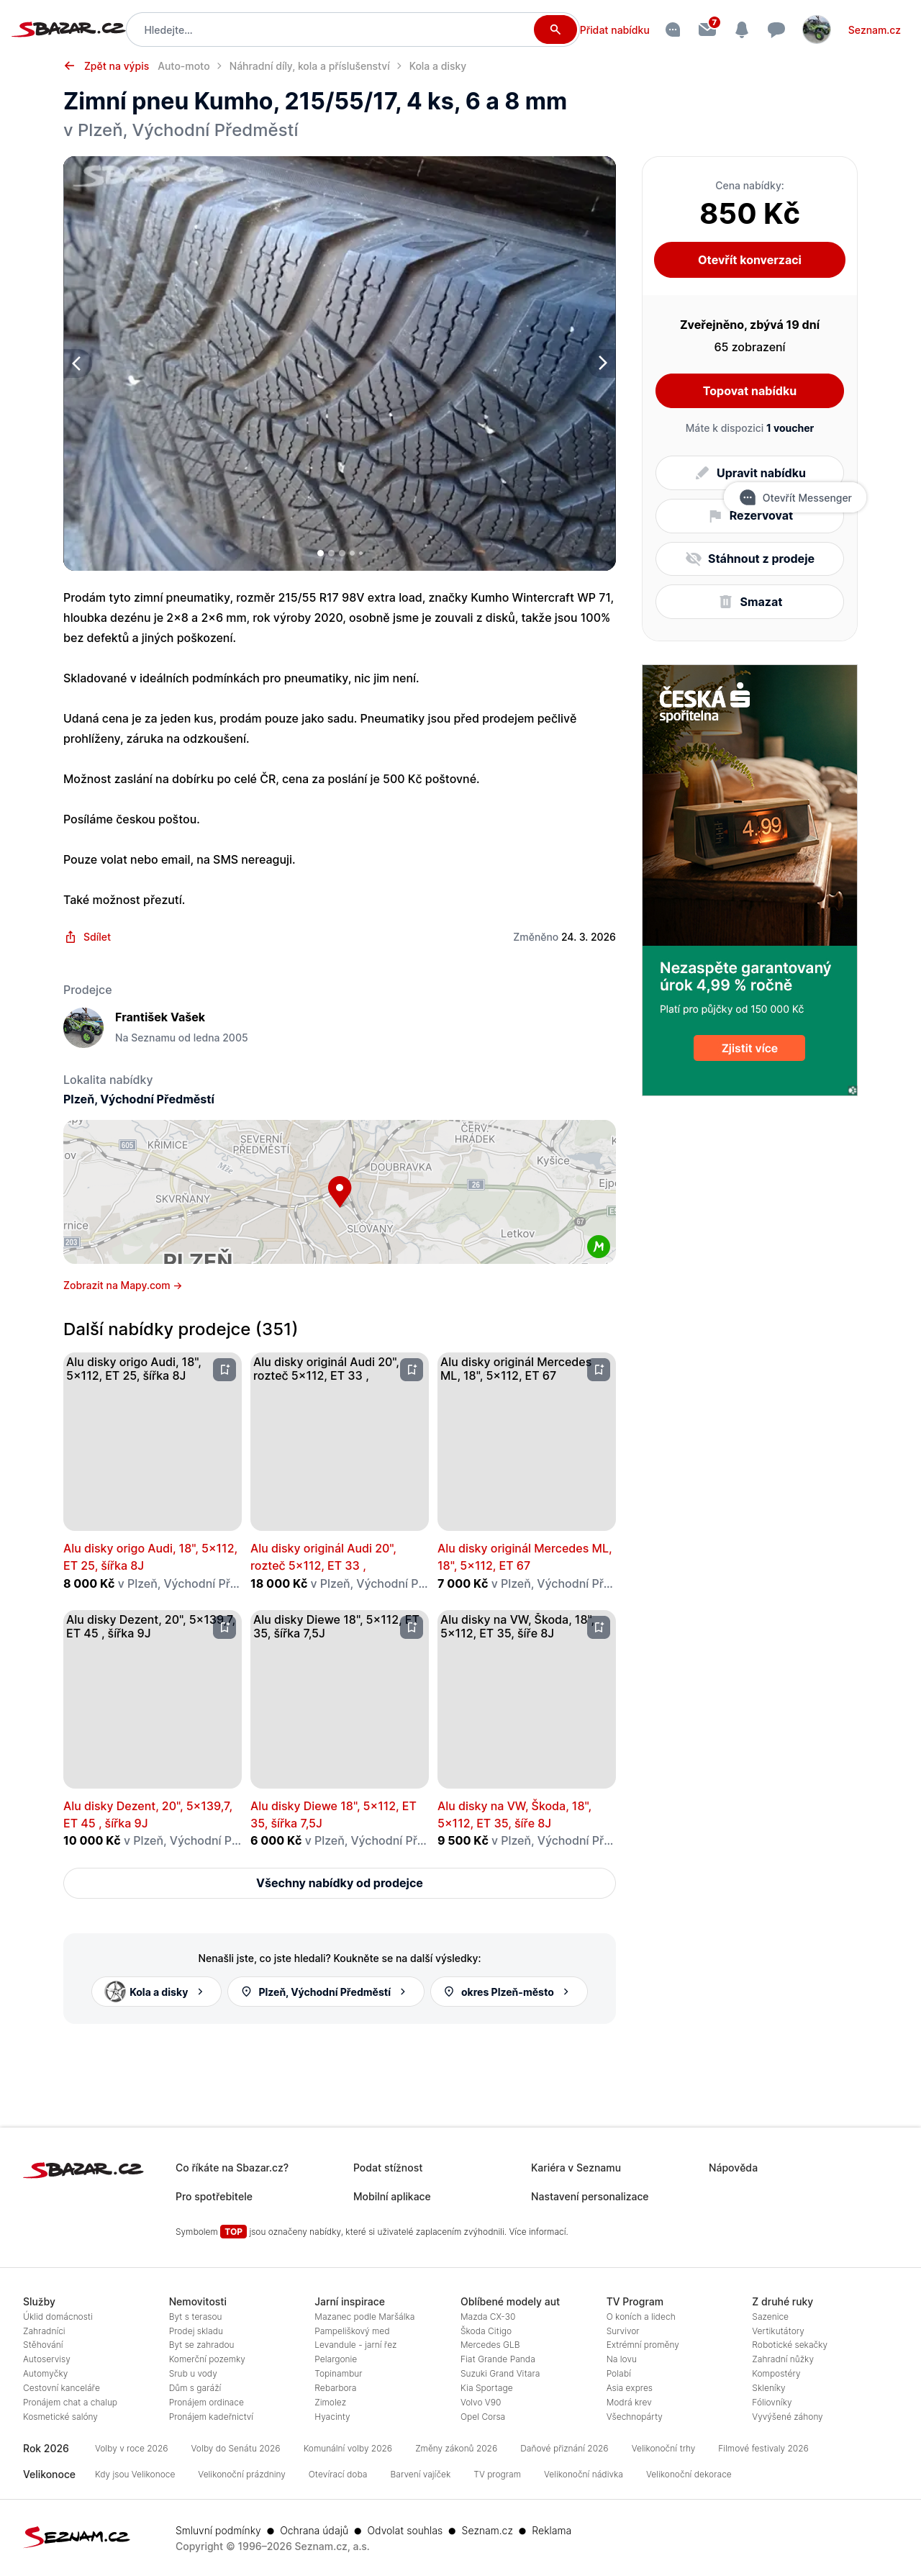Bookmark the Alu disky na VW listing
This screenshot has height=2576, width=921.
click(598, 1627)
